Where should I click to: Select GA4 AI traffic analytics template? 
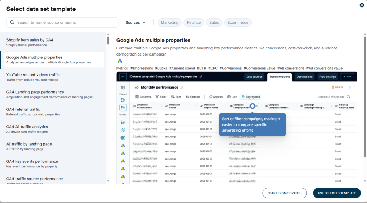click(54, 129)
